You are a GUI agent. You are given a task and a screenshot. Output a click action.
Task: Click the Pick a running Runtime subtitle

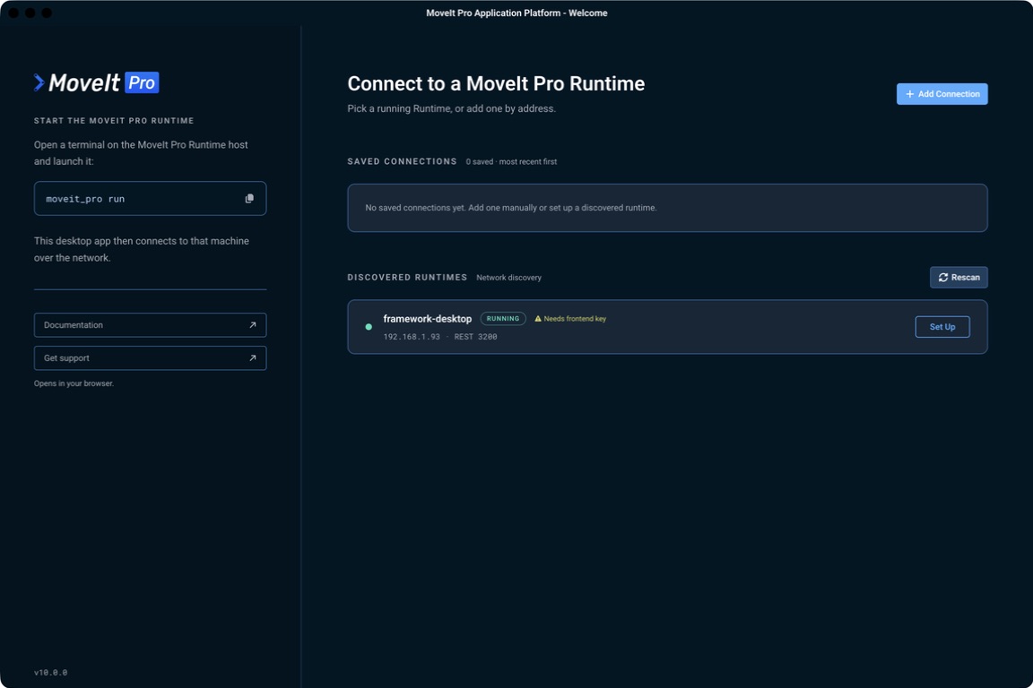[451, 108]
